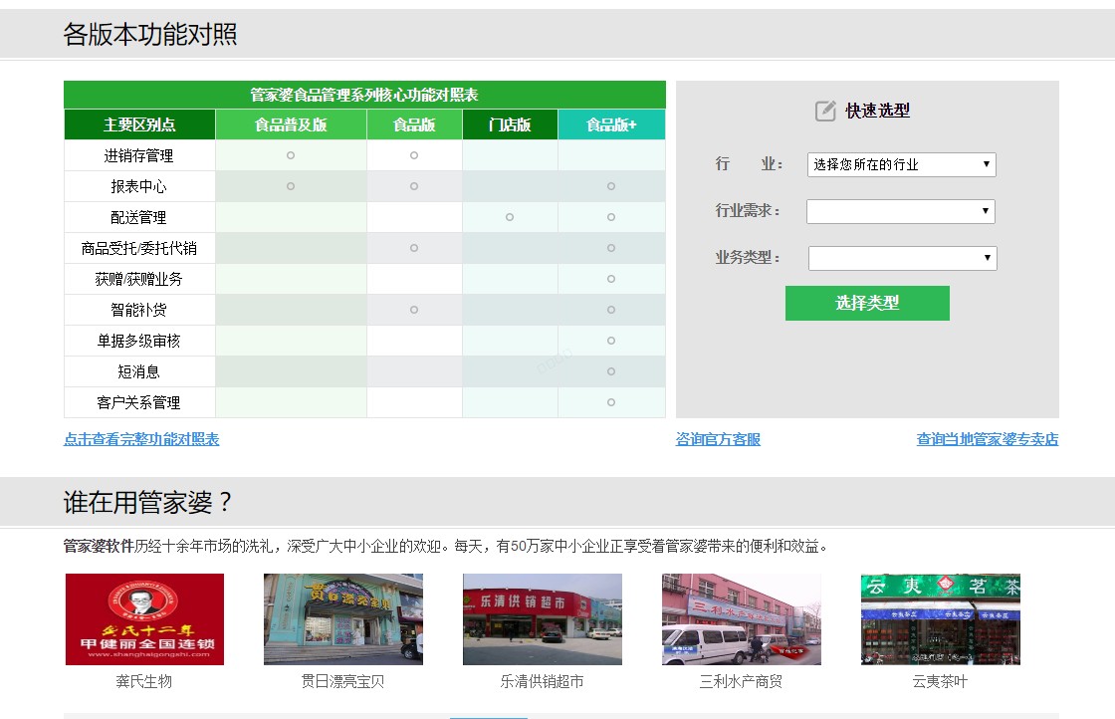1115x719 pixels.
Task: Click the 门店版 column header
Action: tap(510, 124)
